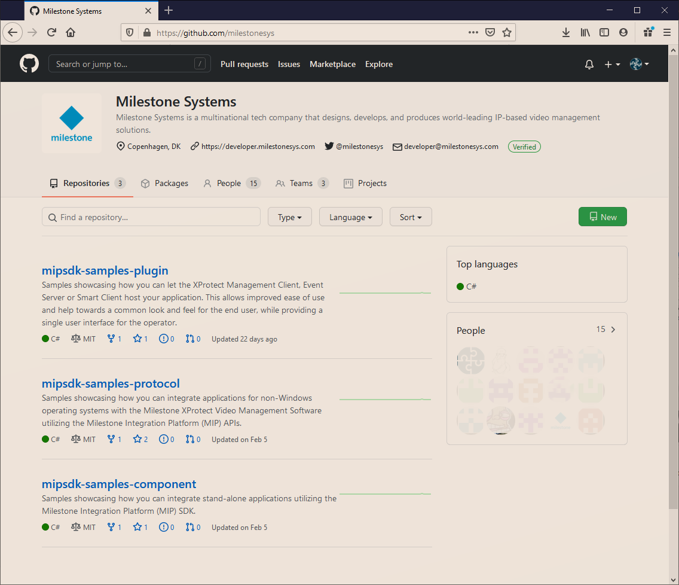Screen dimensions: 679x585
Task: Open the Sort dropdown
Action: coord(411,217)
